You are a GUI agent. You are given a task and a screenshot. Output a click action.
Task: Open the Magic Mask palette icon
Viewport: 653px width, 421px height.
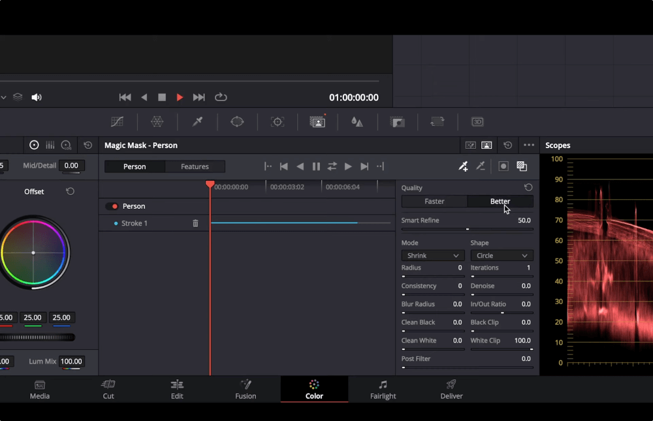tap(317, 121)
